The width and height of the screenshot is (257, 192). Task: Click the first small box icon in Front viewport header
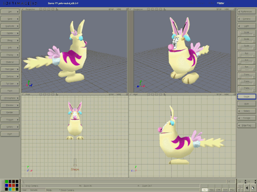coord(41,94)
